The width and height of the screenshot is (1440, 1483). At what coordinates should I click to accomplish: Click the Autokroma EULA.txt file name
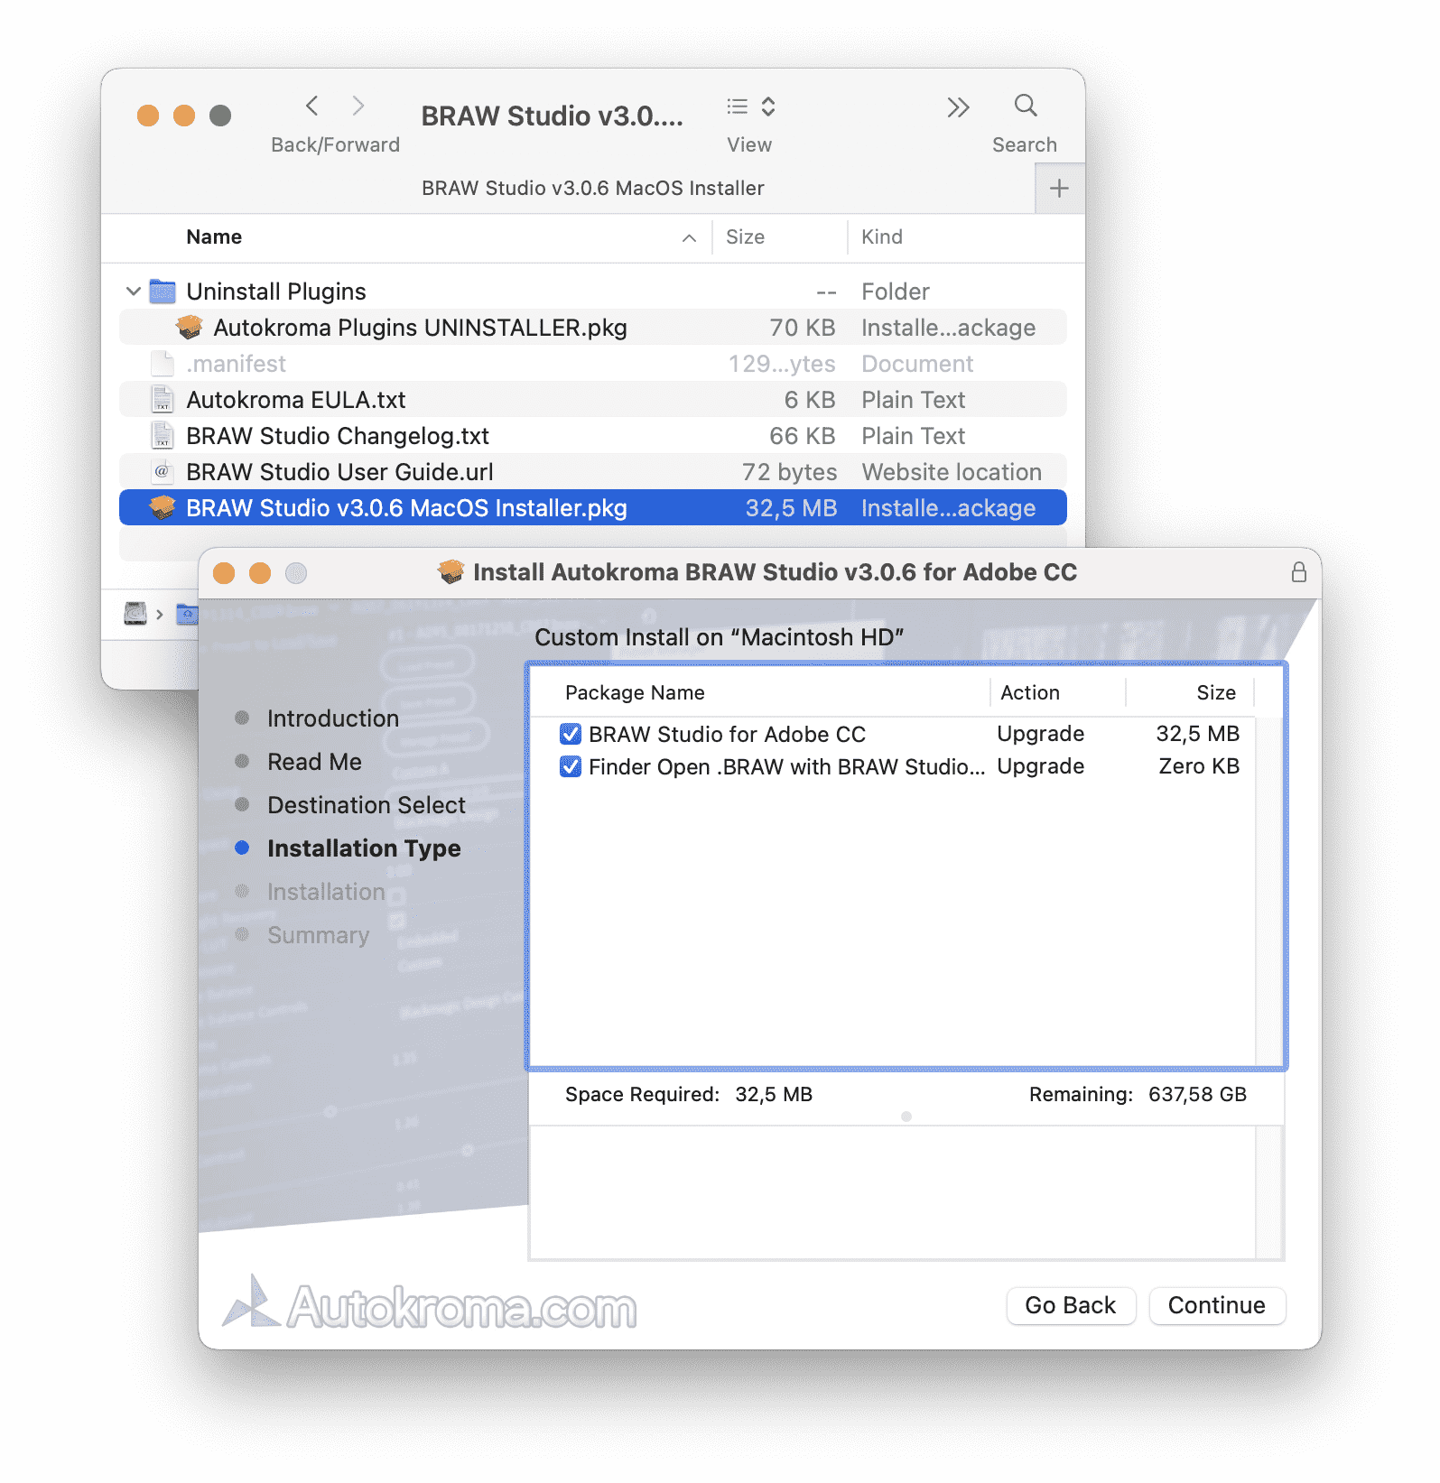click(x=296, y=399)
